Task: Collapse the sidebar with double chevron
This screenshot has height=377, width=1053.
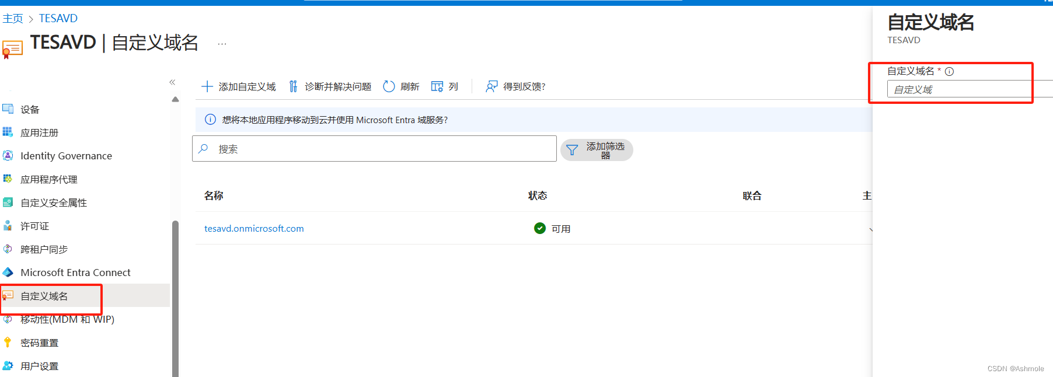Action: point(172,82)
